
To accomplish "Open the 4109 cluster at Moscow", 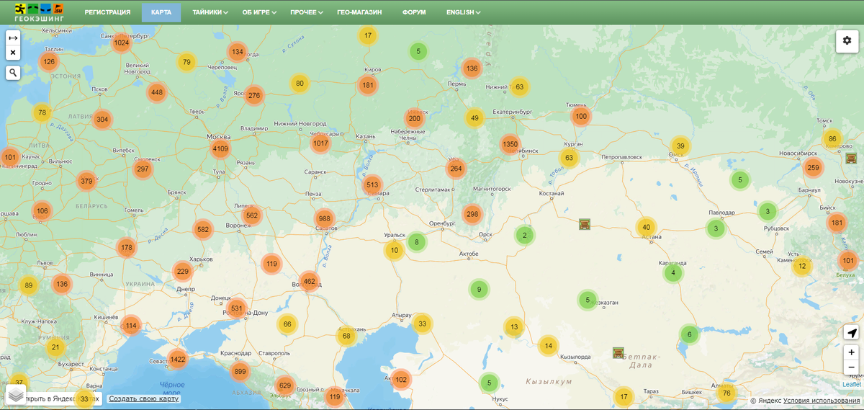I will click(x=220, y=149).
